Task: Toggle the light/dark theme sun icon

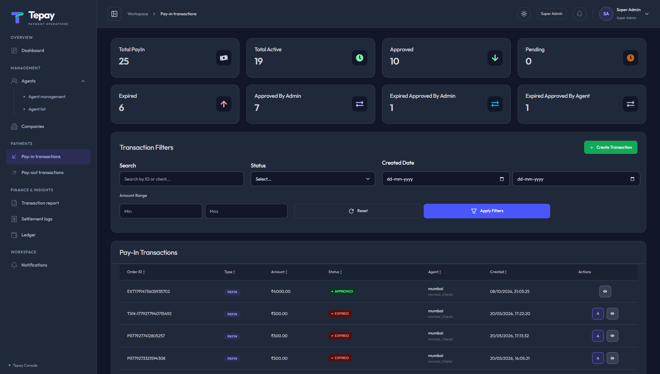Action: point(524,14)
